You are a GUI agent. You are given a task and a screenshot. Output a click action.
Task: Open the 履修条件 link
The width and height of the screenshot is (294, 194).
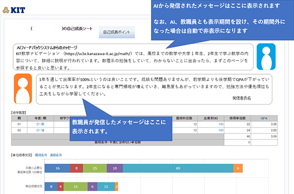pyautogui.click(x=41, y=155)
